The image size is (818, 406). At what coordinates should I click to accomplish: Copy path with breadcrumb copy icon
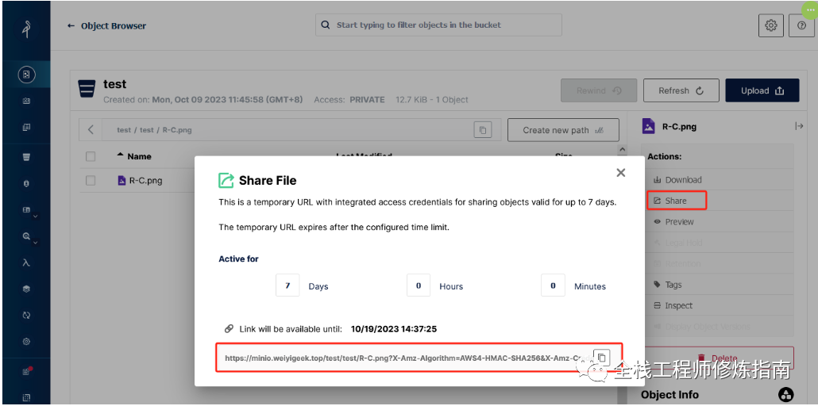(x=483, y=130)
